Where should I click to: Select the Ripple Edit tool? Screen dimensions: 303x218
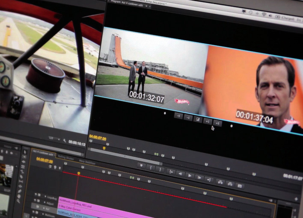click(24, 162)
